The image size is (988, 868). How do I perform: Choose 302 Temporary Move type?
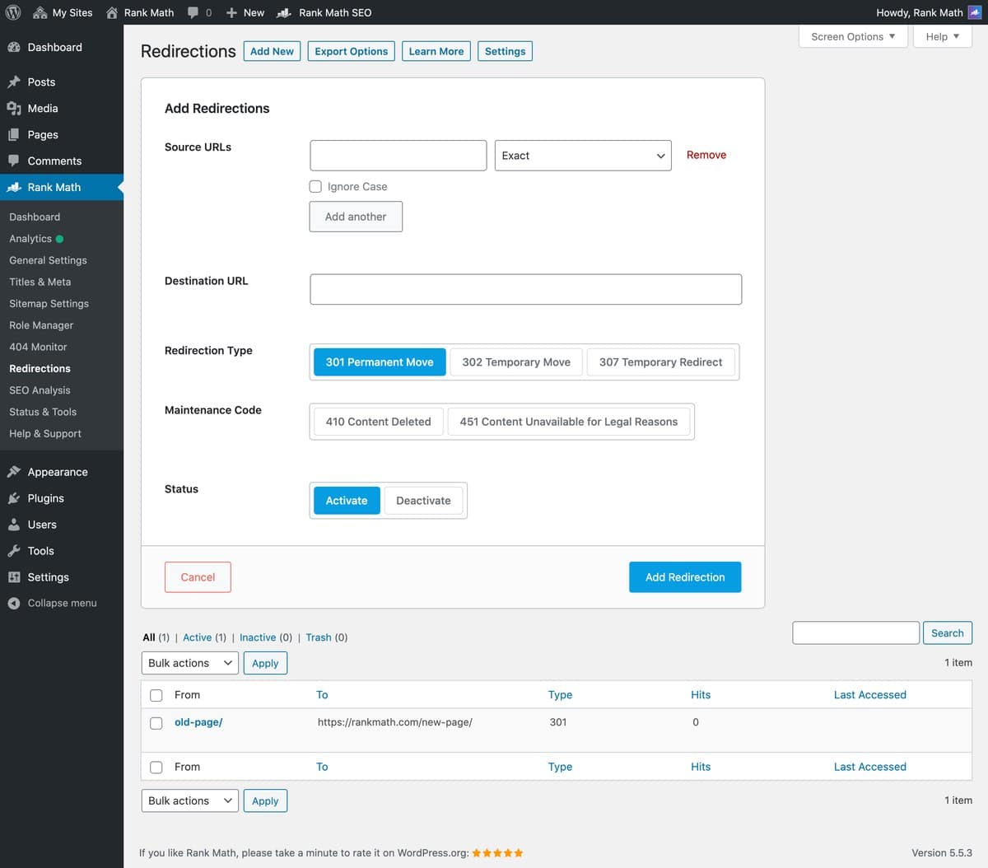(x=516, y=362)
